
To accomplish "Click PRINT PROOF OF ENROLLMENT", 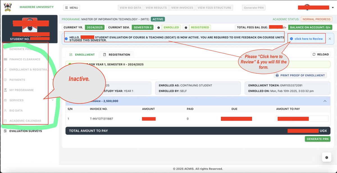I will coord(300,75).
